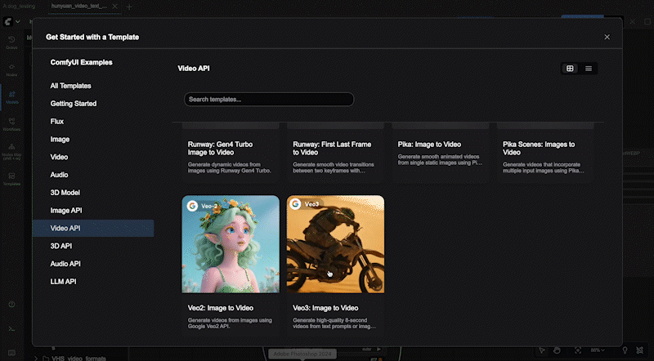654x361 pixels.
Task: Close the Get Started with a Template dialog
Action: tap(607, 37)
